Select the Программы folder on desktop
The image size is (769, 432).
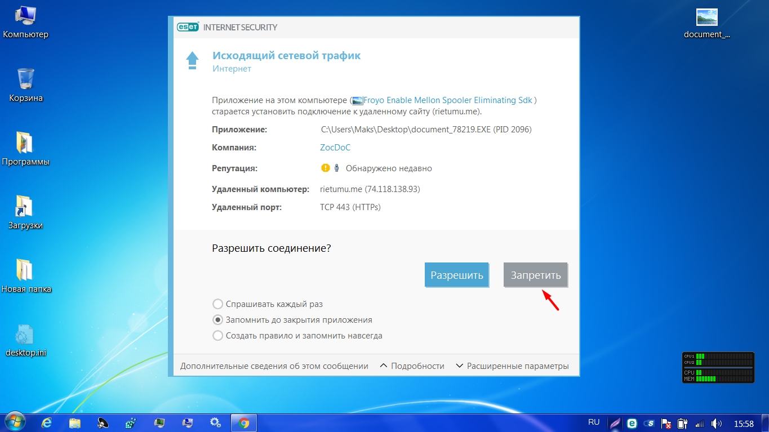point(26,149)
